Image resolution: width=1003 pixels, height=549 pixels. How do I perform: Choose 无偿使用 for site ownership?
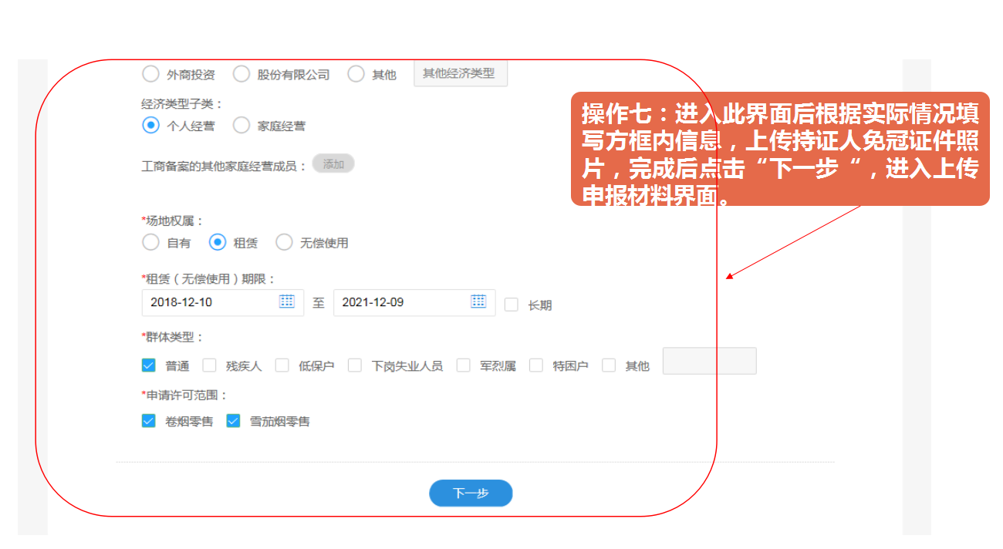pyautogui.click(x=284, y=241)
